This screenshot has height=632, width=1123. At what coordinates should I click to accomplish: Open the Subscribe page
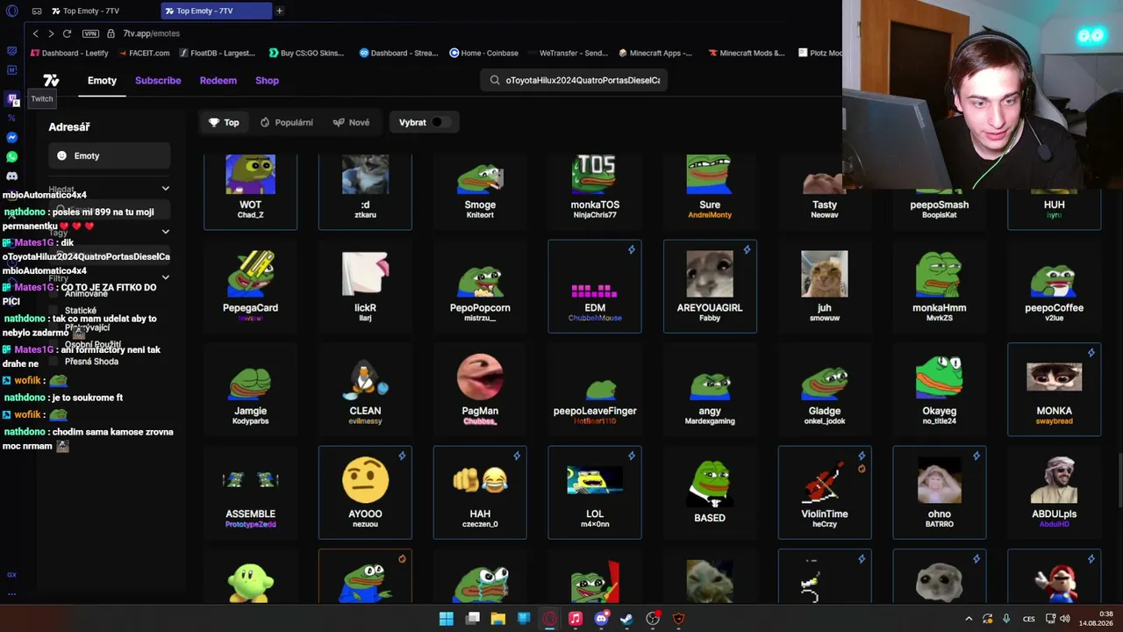point(158,81)
